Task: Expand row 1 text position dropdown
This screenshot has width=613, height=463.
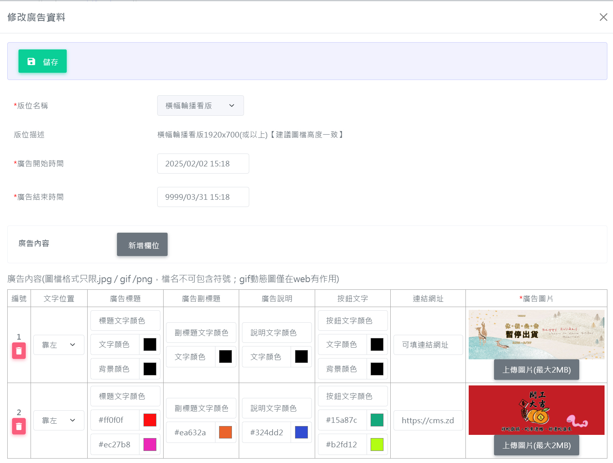Action: (x=59, y=345)
